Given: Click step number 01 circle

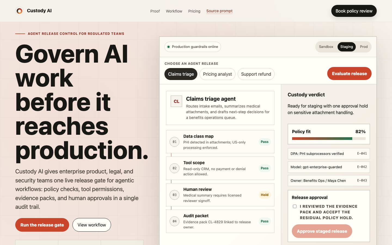Looking at the screenshot, I should [x=174, y=142].
